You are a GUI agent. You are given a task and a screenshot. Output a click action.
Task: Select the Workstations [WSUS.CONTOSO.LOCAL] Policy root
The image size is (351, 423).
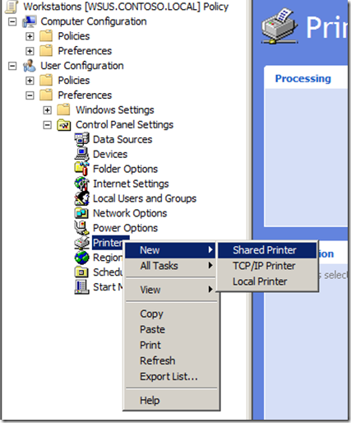126,7
